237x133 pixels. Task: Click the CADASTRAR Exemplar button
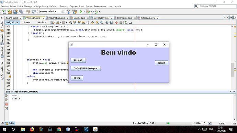86,69
